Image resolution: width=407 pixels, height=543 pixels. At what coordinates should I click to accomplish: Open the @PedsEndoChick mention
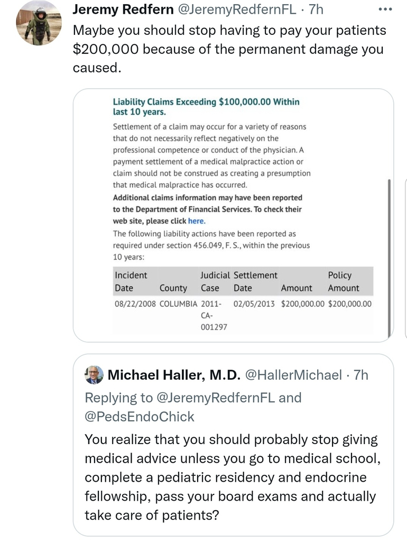click(140, 417)
